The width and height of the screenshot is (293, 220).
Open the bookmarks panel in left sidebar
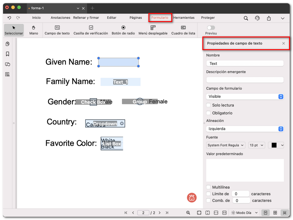point(8,54)
